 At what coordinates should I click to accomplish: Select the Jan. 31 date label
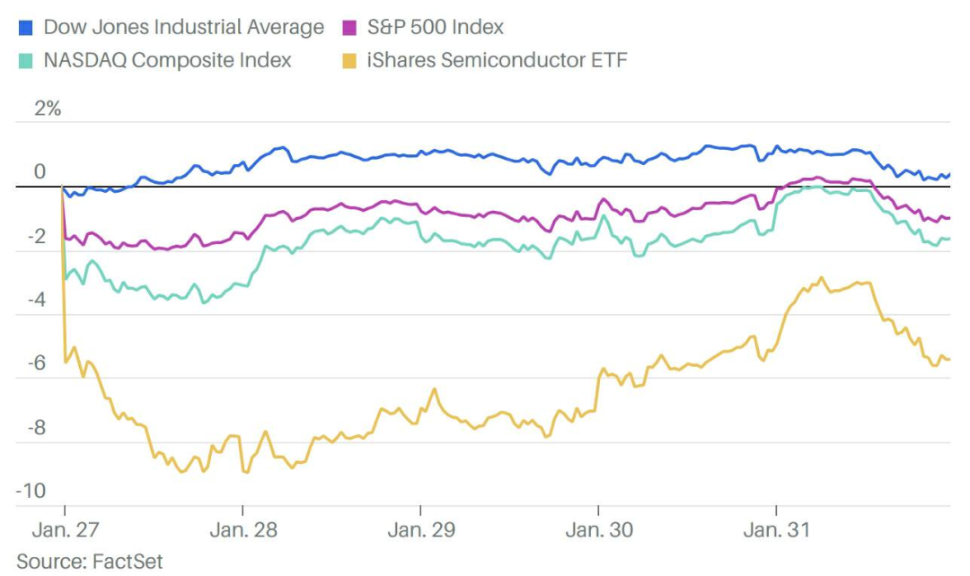tap(777, 529)
